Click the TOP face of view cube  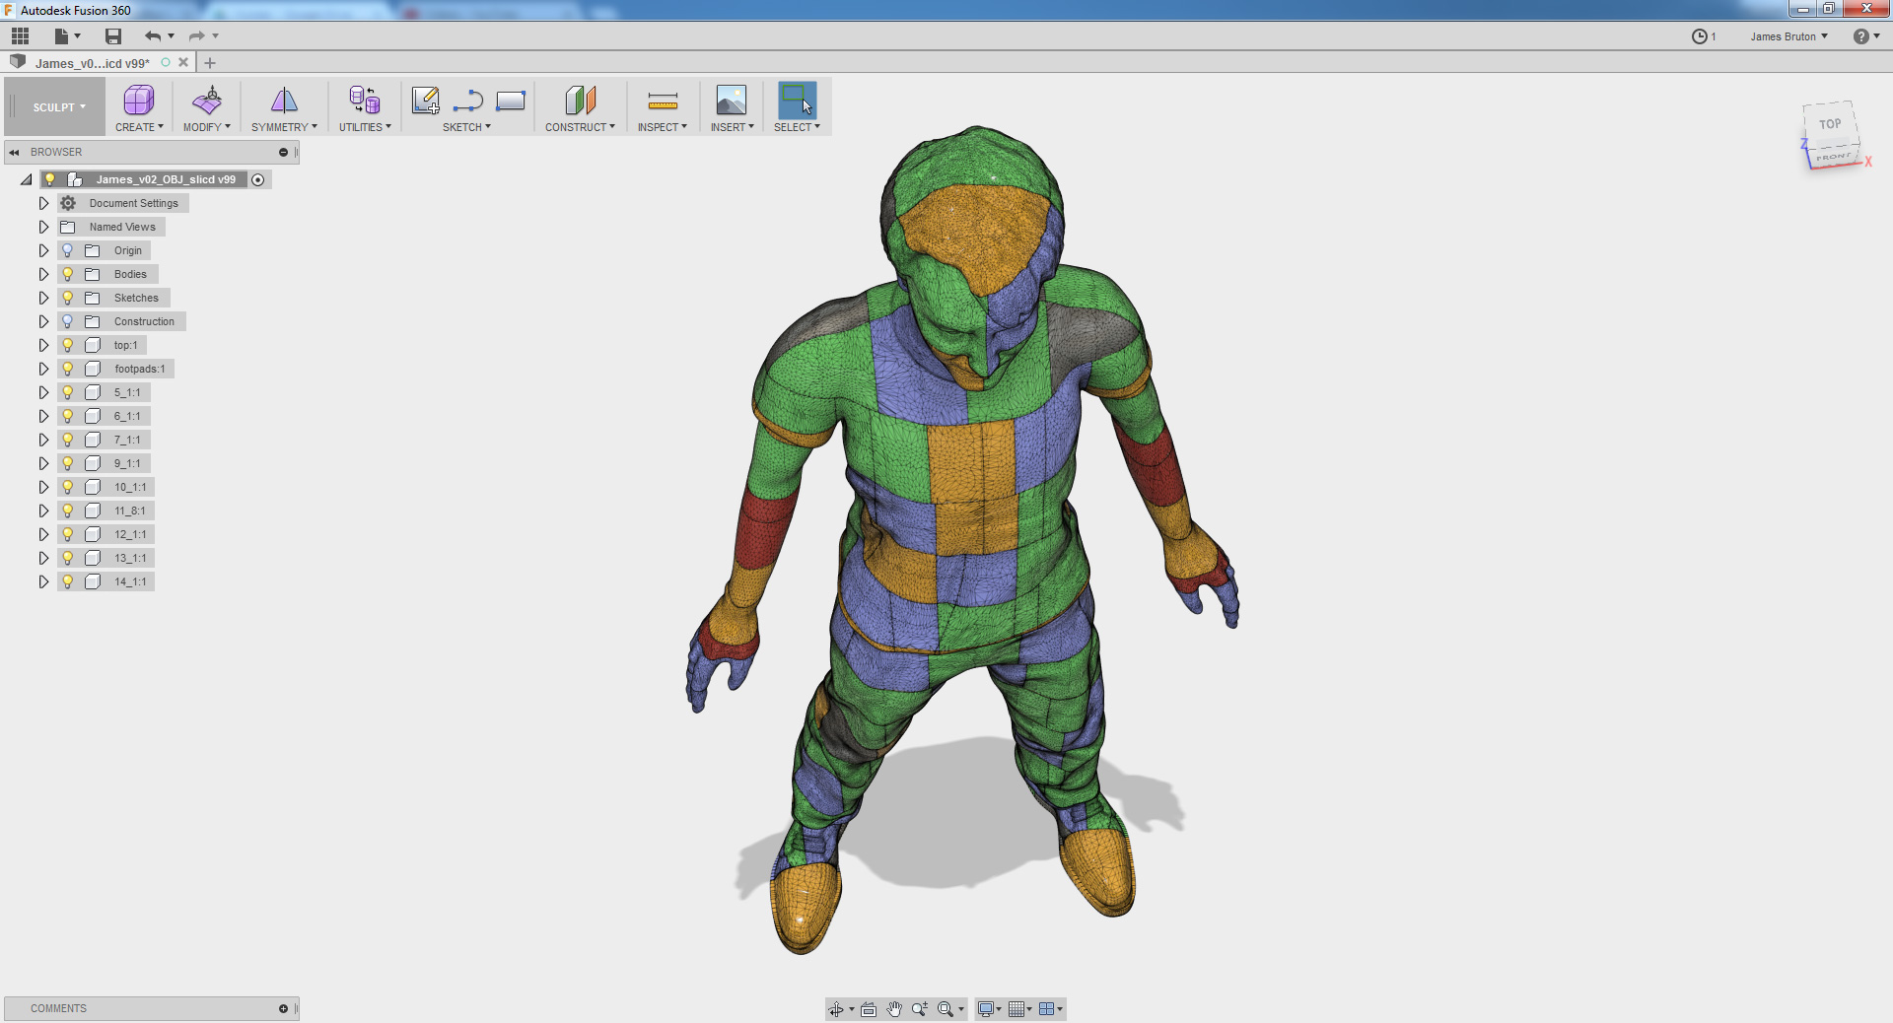1830,124
